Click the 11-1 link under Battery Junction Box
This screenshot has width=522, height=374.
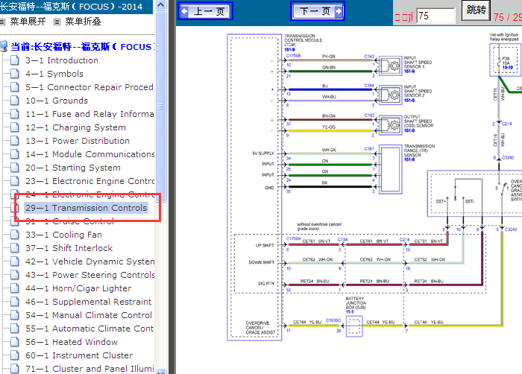click(350, 312)
